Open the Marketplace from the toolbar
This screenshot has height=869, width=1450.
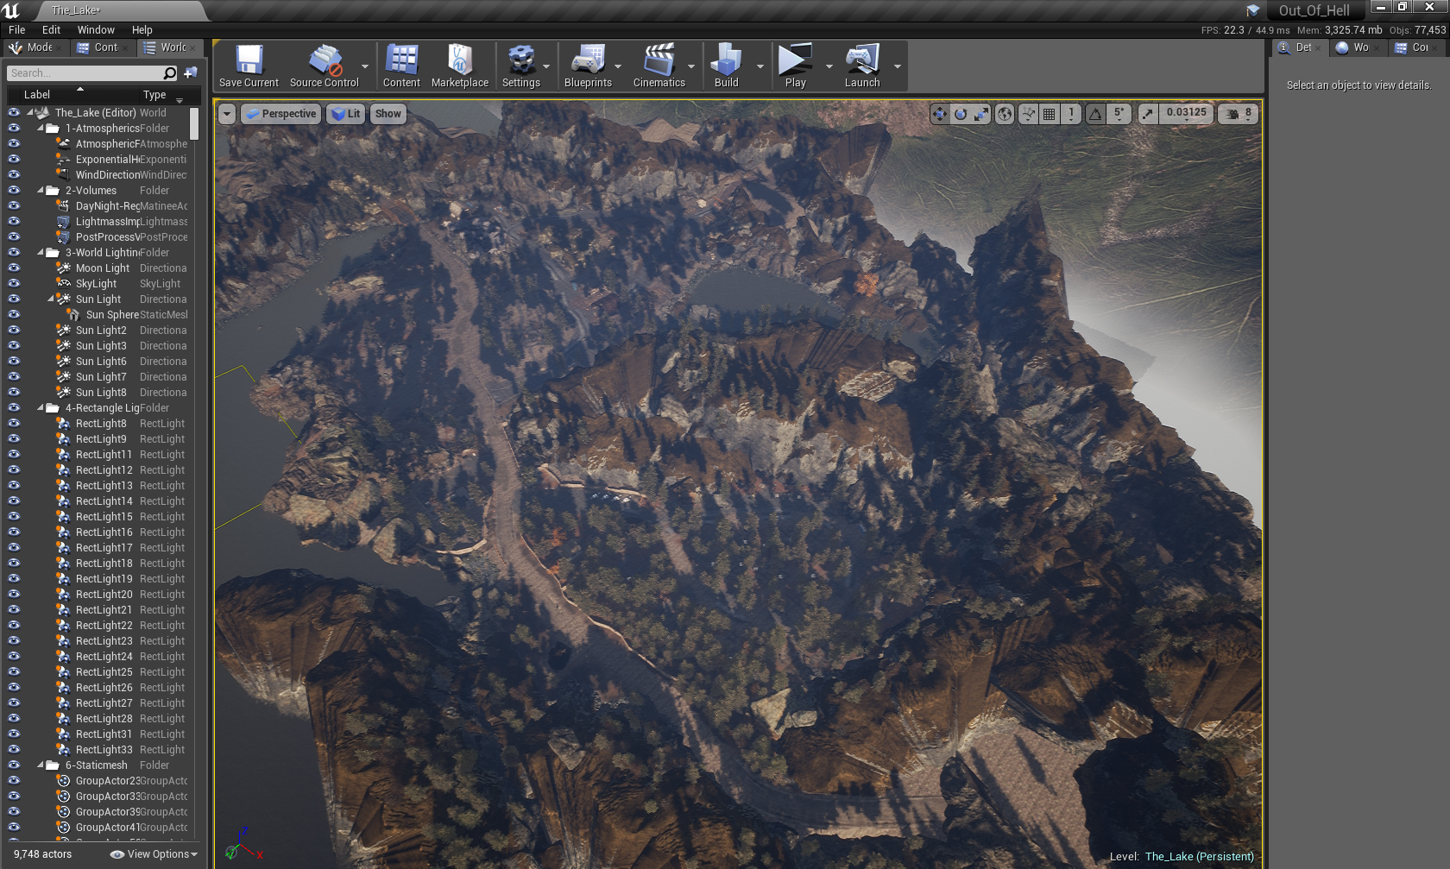459,66
